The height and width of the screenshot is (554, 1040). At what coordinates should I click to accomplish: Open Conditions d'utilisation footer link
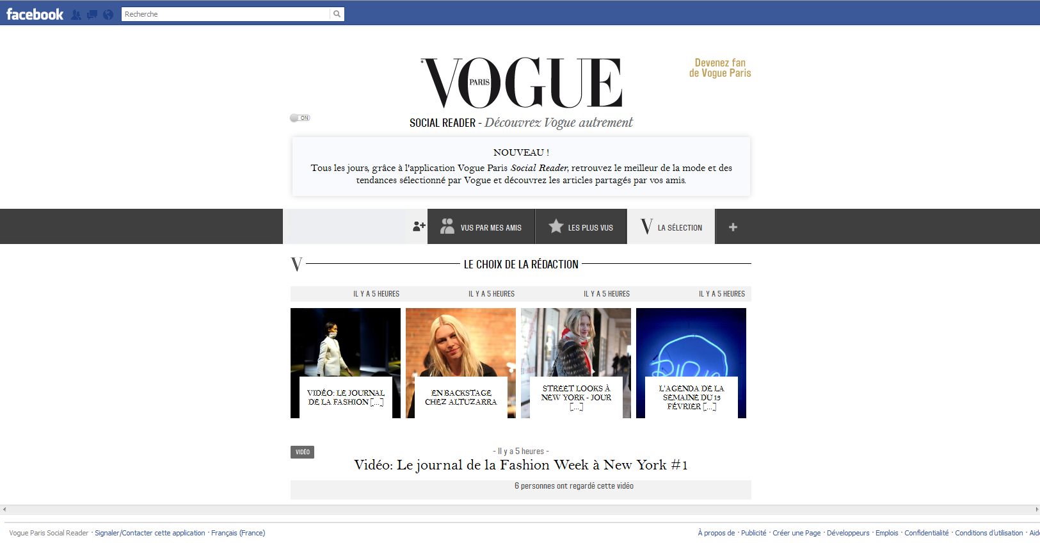point(989,533)
